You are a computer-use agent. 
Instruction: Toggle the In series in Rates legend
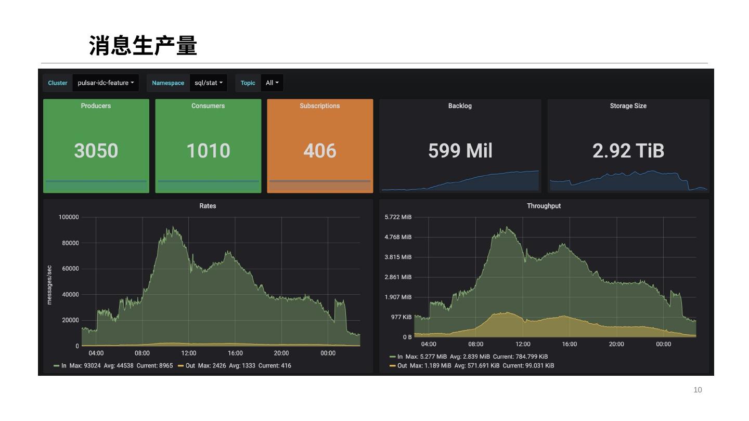[64, 366]
